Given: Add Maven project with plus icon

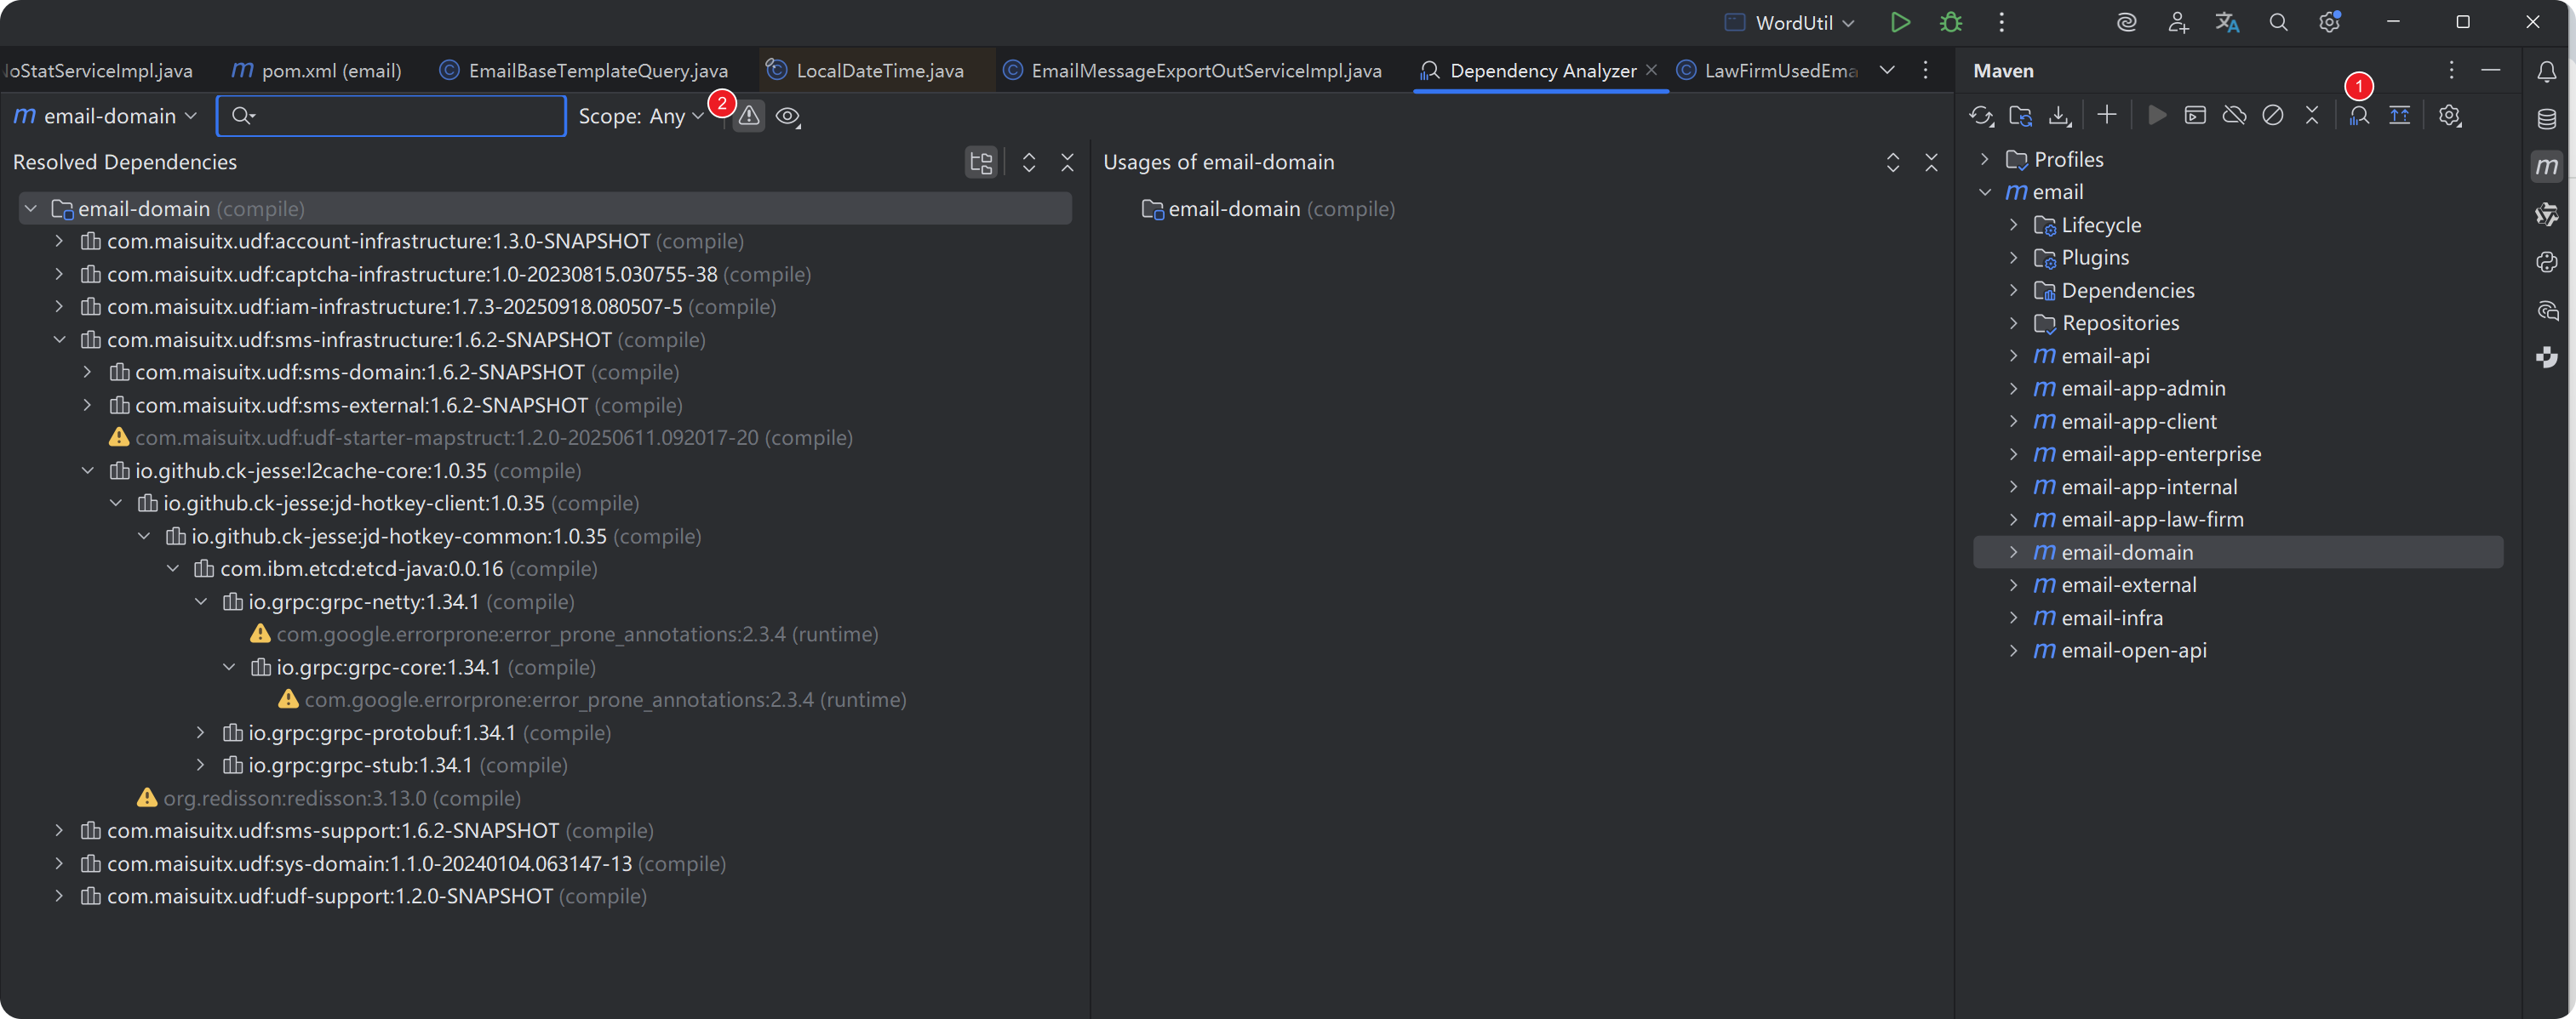Looking at the screenshot, I should coord(2107,116).
